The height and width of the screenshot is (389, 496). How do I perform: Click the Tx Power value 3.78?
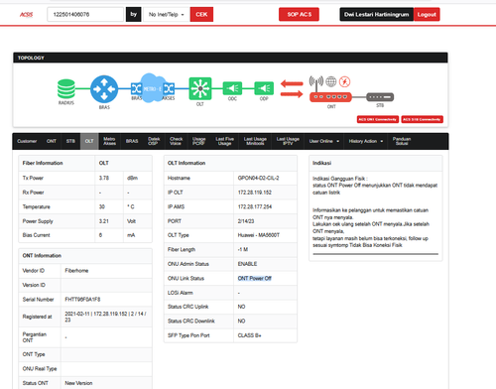[104, 178]
